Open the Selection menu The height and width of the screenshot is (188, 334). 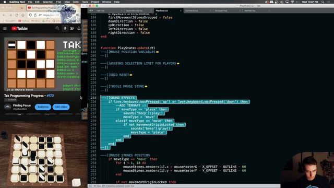click(x=48, y=2)
